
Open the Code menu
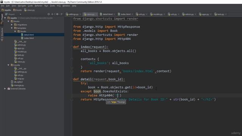(30, 6)
